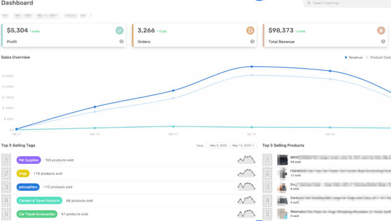Screen dimensions: 391x221
Task: Click the Mar 27 revenue data point
Action: pos(174,91)
